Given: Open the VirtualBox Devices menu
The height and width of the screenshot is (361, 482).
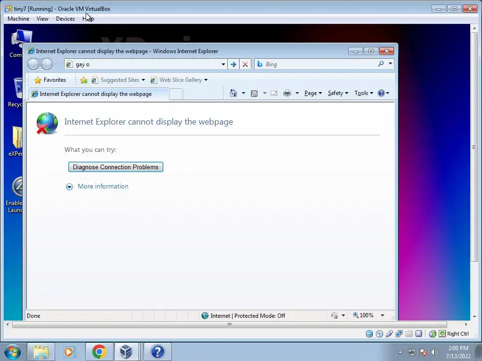Looking at the screenshot, I should pyautogui.click(x=65, y=19).
